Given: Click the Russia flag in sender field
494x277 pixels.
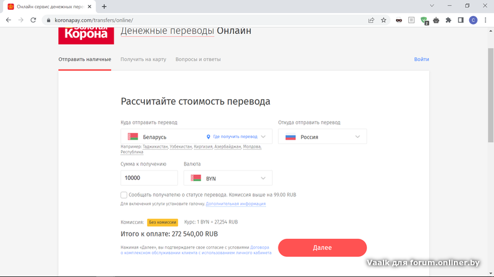Looking at the screenshot, I should pos(290,137).
